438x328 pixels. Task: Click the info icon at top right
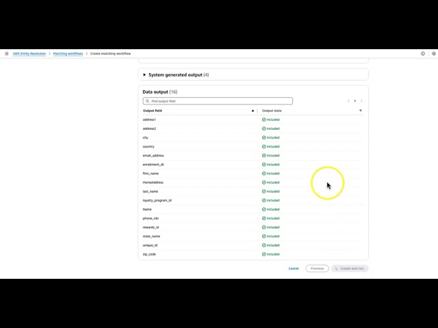click(423, 53)
